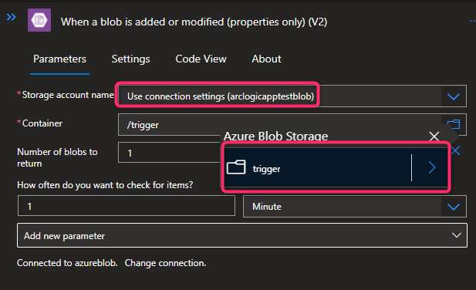Select the Parameters tab
The width and height of the screenshot is (476, 290).
point(60,59)
